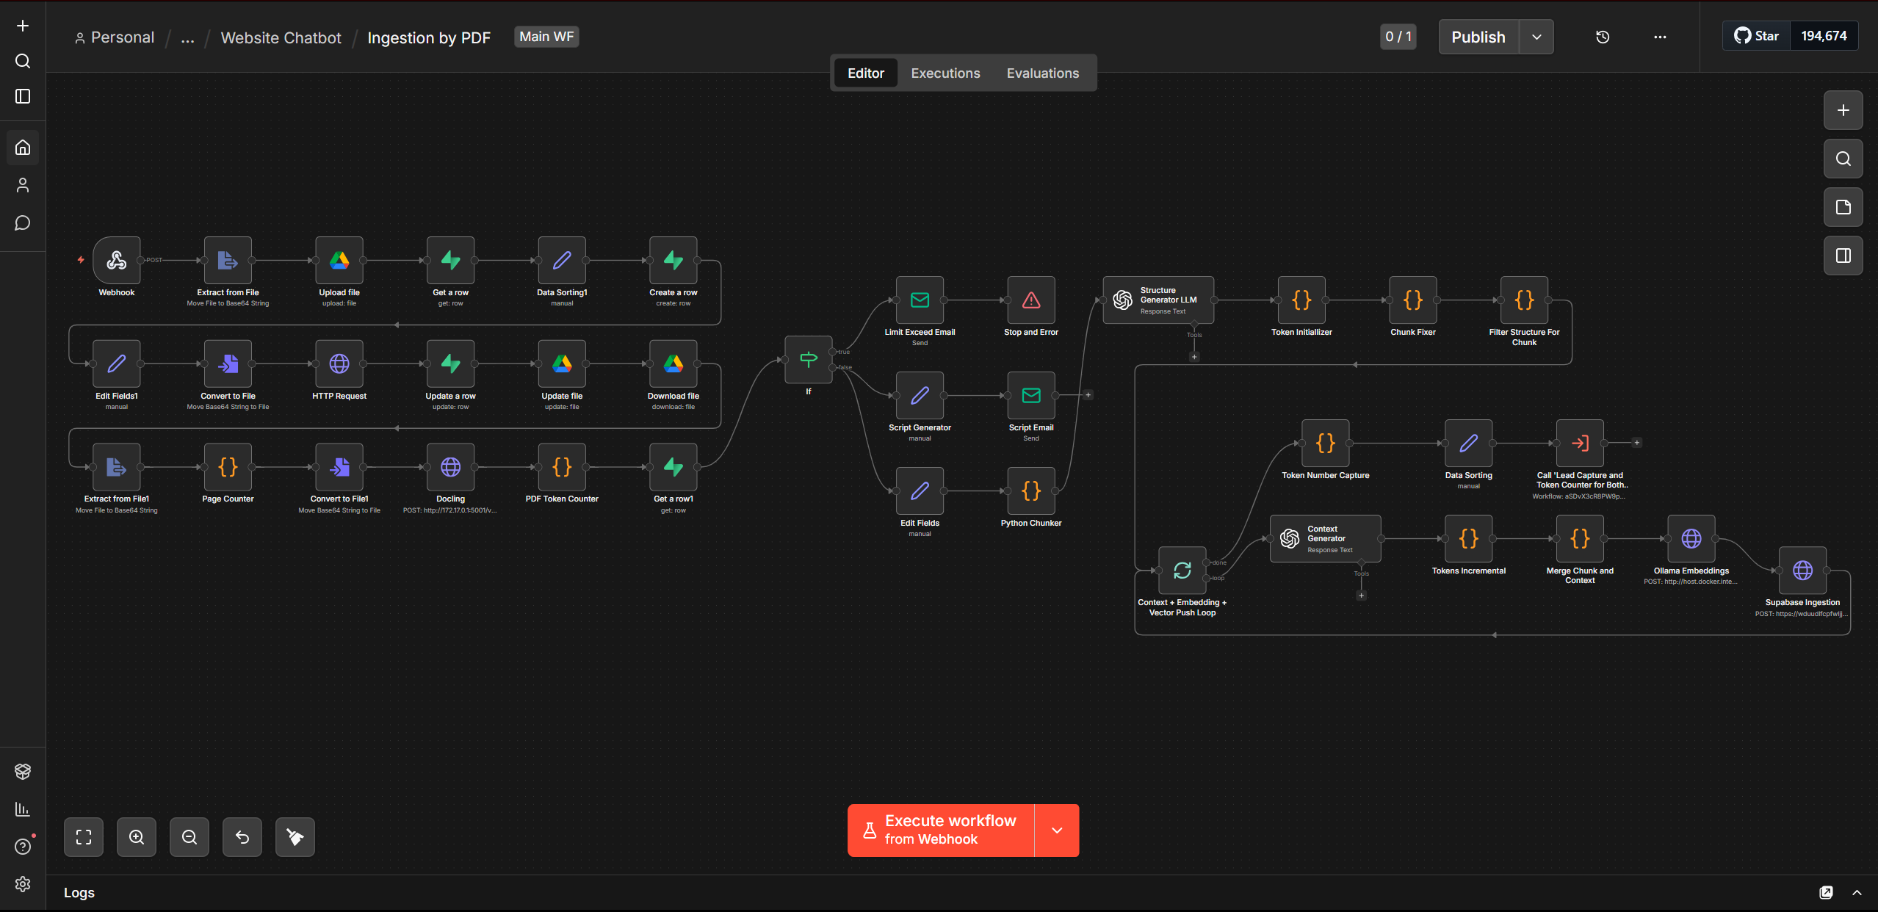Toggle the right side panel
Screen dimensions: 1878x912
pyautogui.click(x=1843, y=256)
